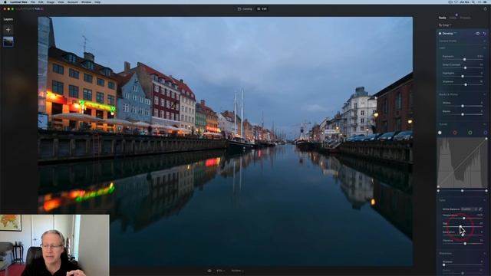Adjust the Whites slider

tap(463, 106)
